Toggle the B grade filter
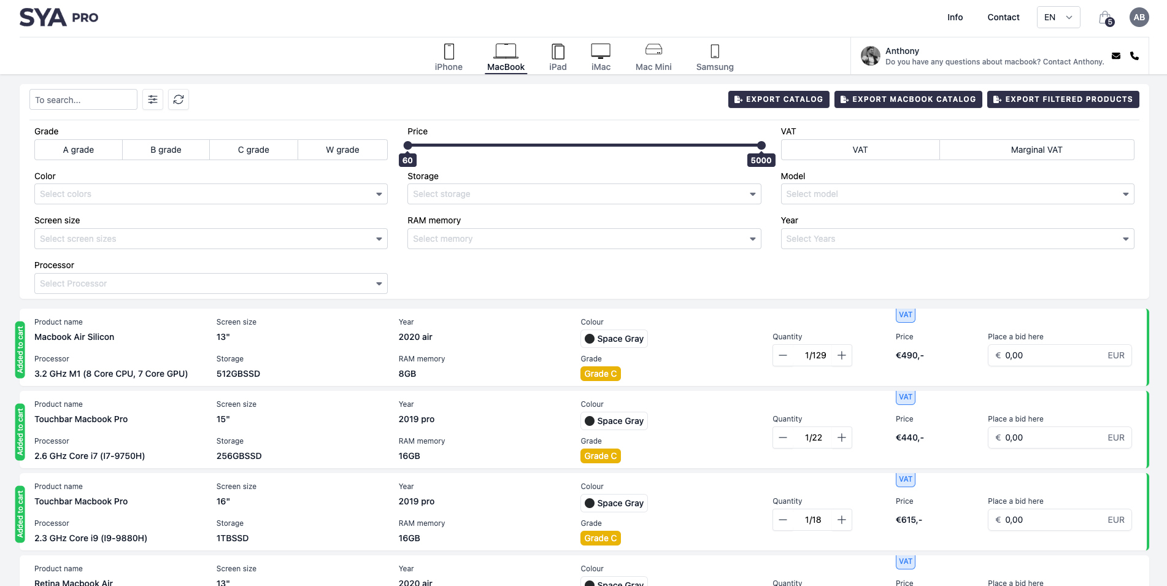This screenshot has height=586, width=1167. pos(166,150)
